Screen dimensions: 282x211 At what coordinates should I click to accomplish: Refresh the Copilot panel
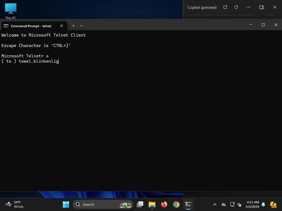click(x=236, y=7)
